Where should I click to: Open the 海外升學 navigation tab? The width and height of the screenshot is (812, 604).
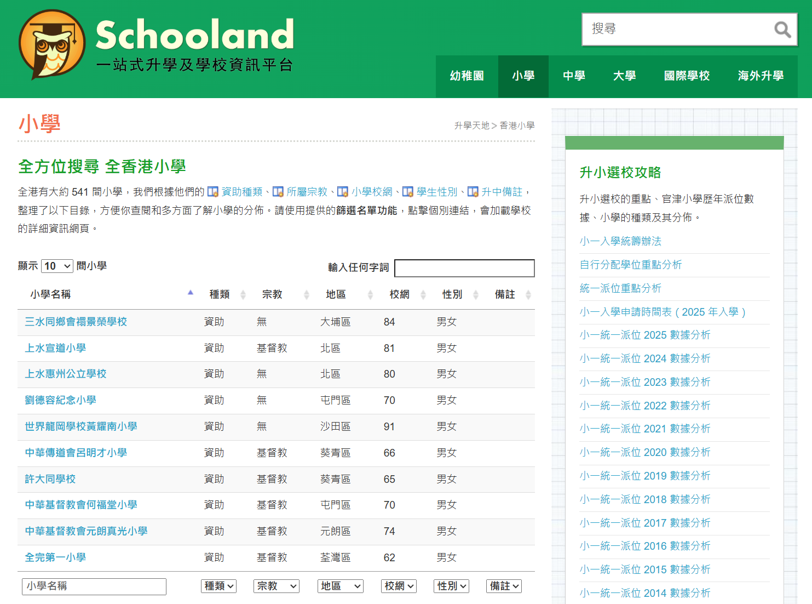click(761, 76)
